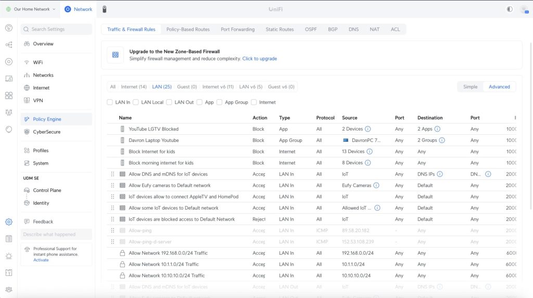
Task: Click the Describe what happened field
Action: pyautogui.click(x=56, y=235)
